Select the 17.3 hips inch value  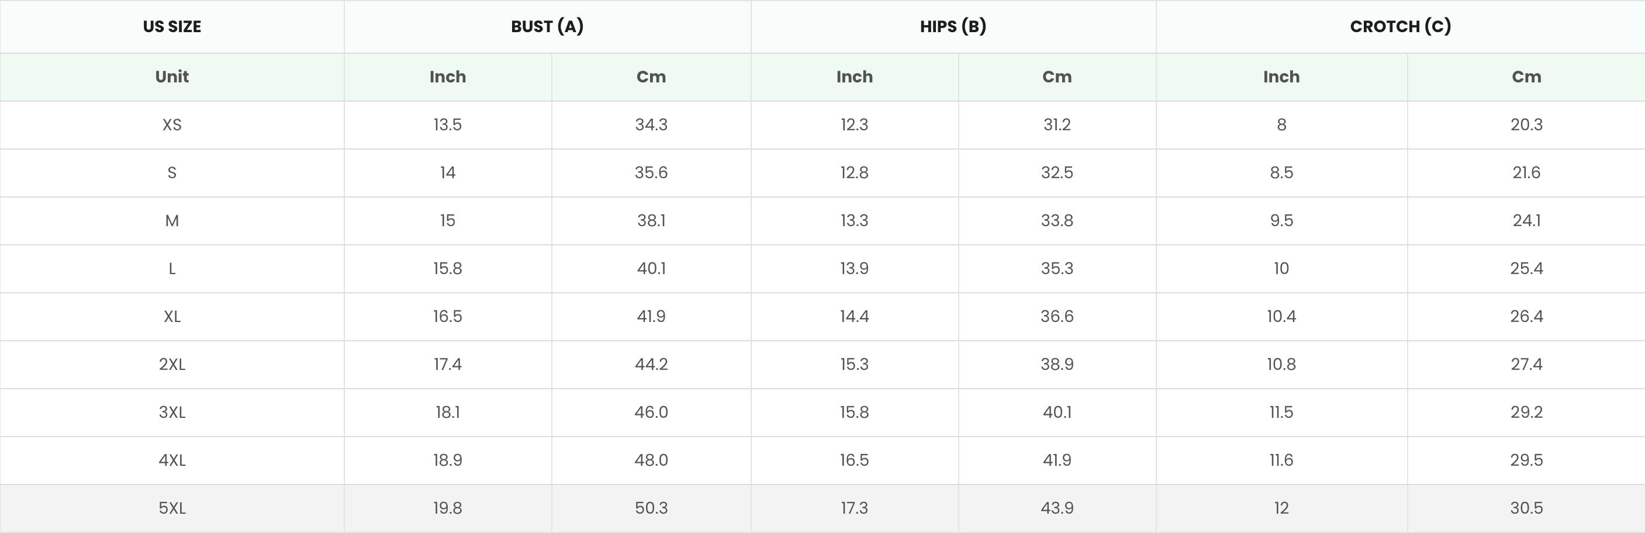tap(854, 508)
